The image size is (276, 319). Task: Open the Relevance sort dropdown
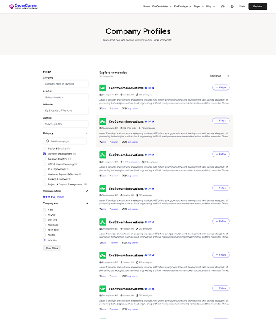[x=219, y=76]
